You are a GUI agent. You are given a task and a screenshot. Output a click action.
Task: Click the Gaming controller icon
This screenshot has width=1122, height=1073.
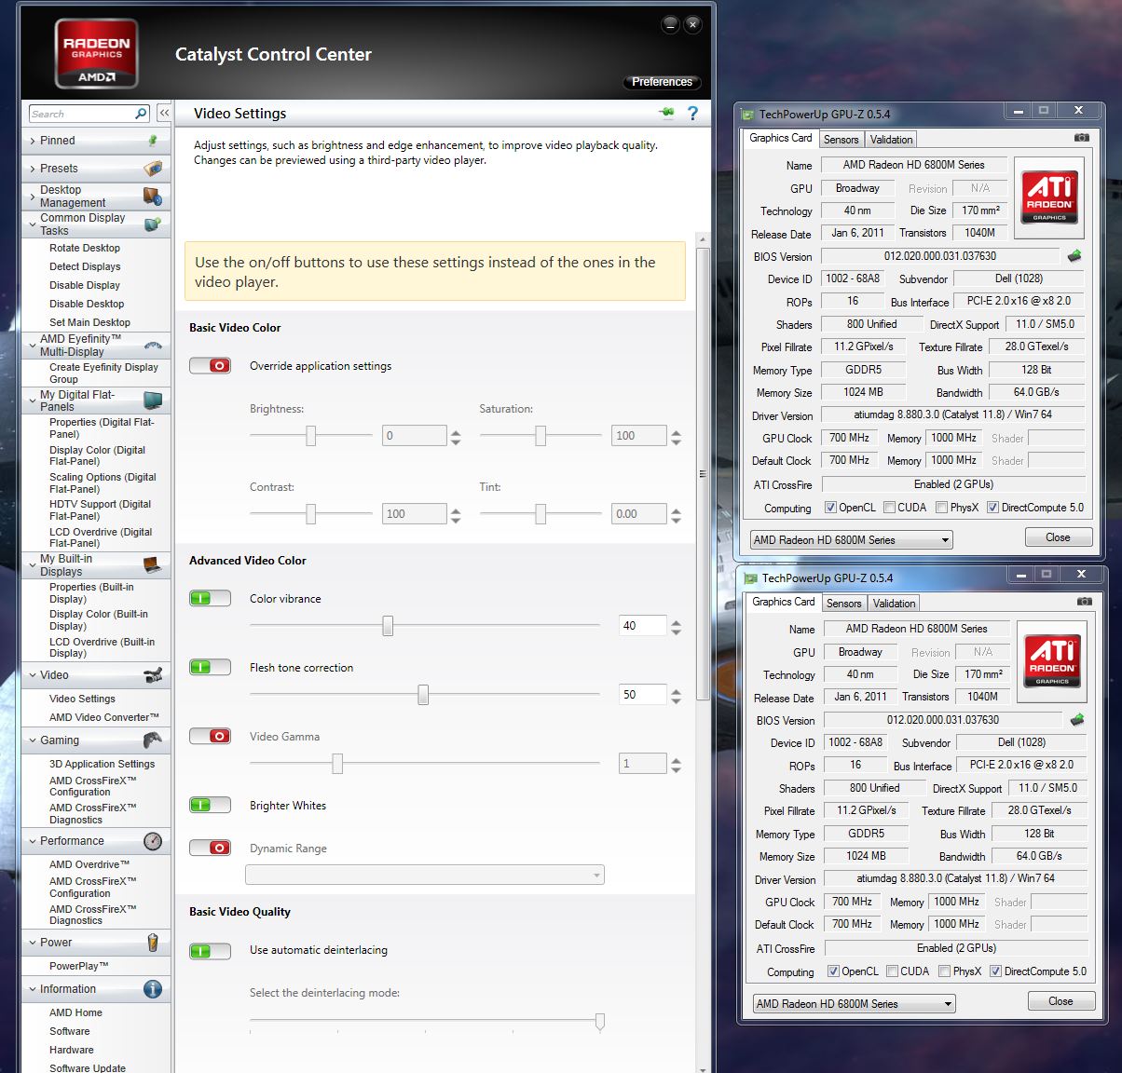[153, 740]
